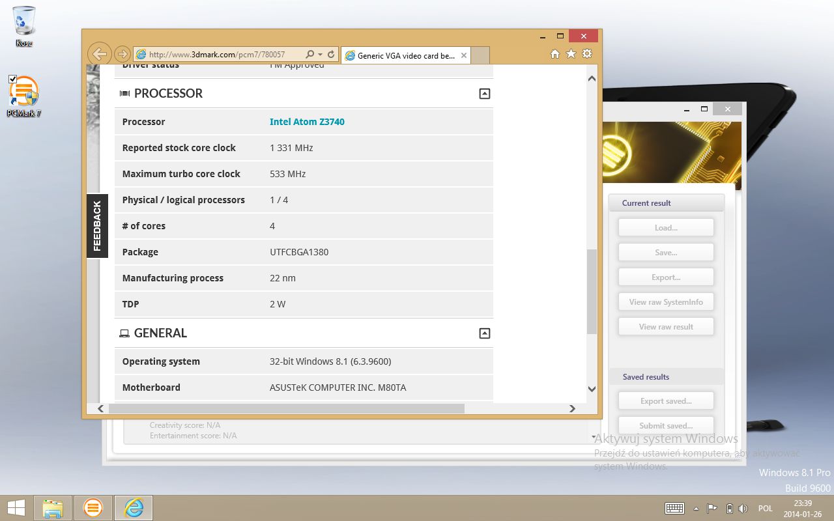
Task: Open the Favorites star
Action: [571, 54]
